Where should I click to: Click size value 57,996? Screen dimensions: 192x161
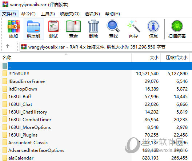(x=152, y=97)
